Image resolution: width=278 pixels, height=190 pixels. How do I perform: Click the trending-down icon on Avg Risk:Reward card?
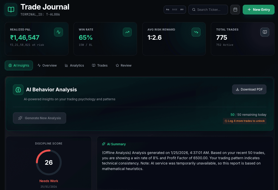(x=196, y=32)
